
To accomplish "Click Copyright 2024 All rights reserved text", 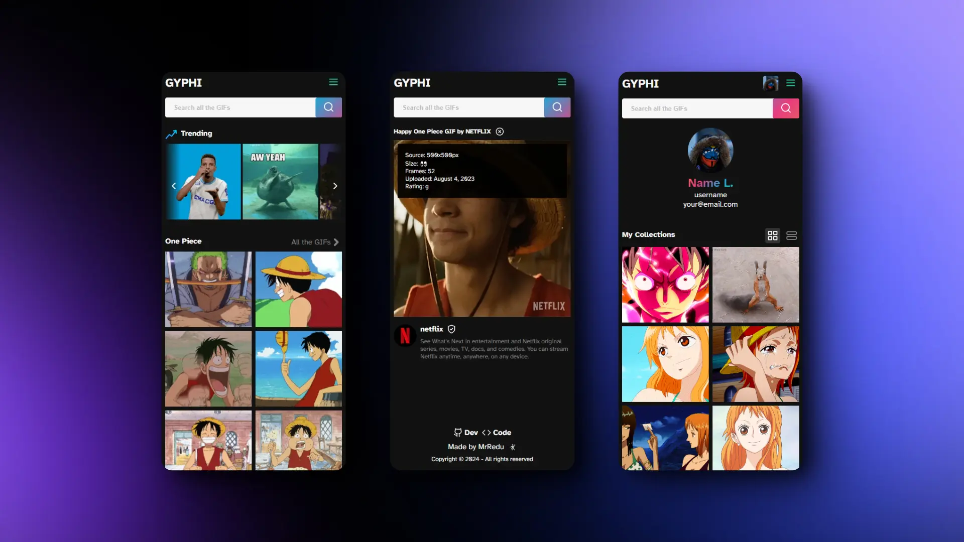I will tap(482, 459).
